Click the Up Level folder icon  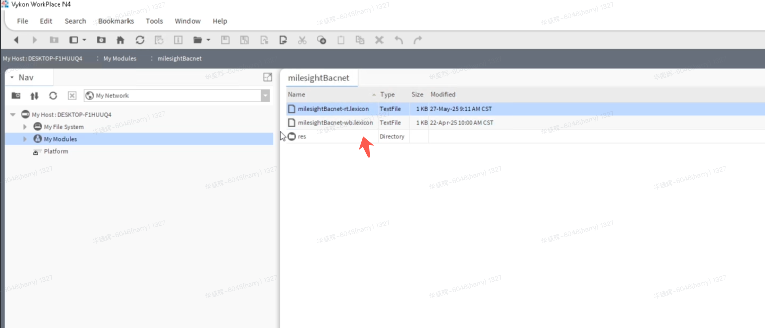point(54,40)
